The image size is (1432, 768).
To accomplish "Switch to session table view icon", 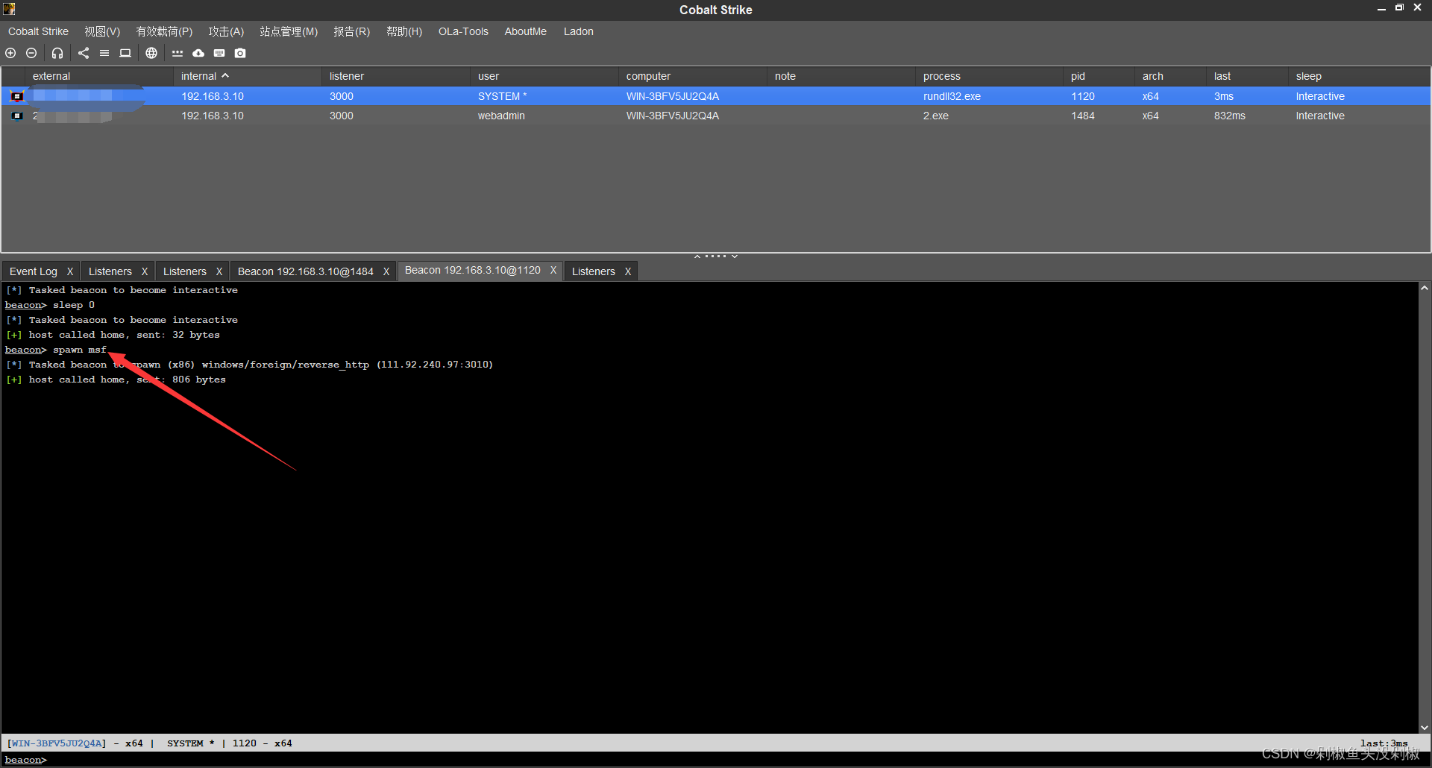I will 104,53.
